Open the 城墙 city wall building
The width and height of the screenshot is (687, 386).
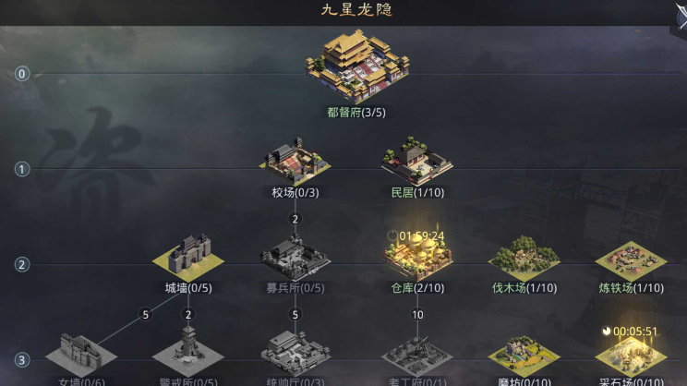coord(188,258)
